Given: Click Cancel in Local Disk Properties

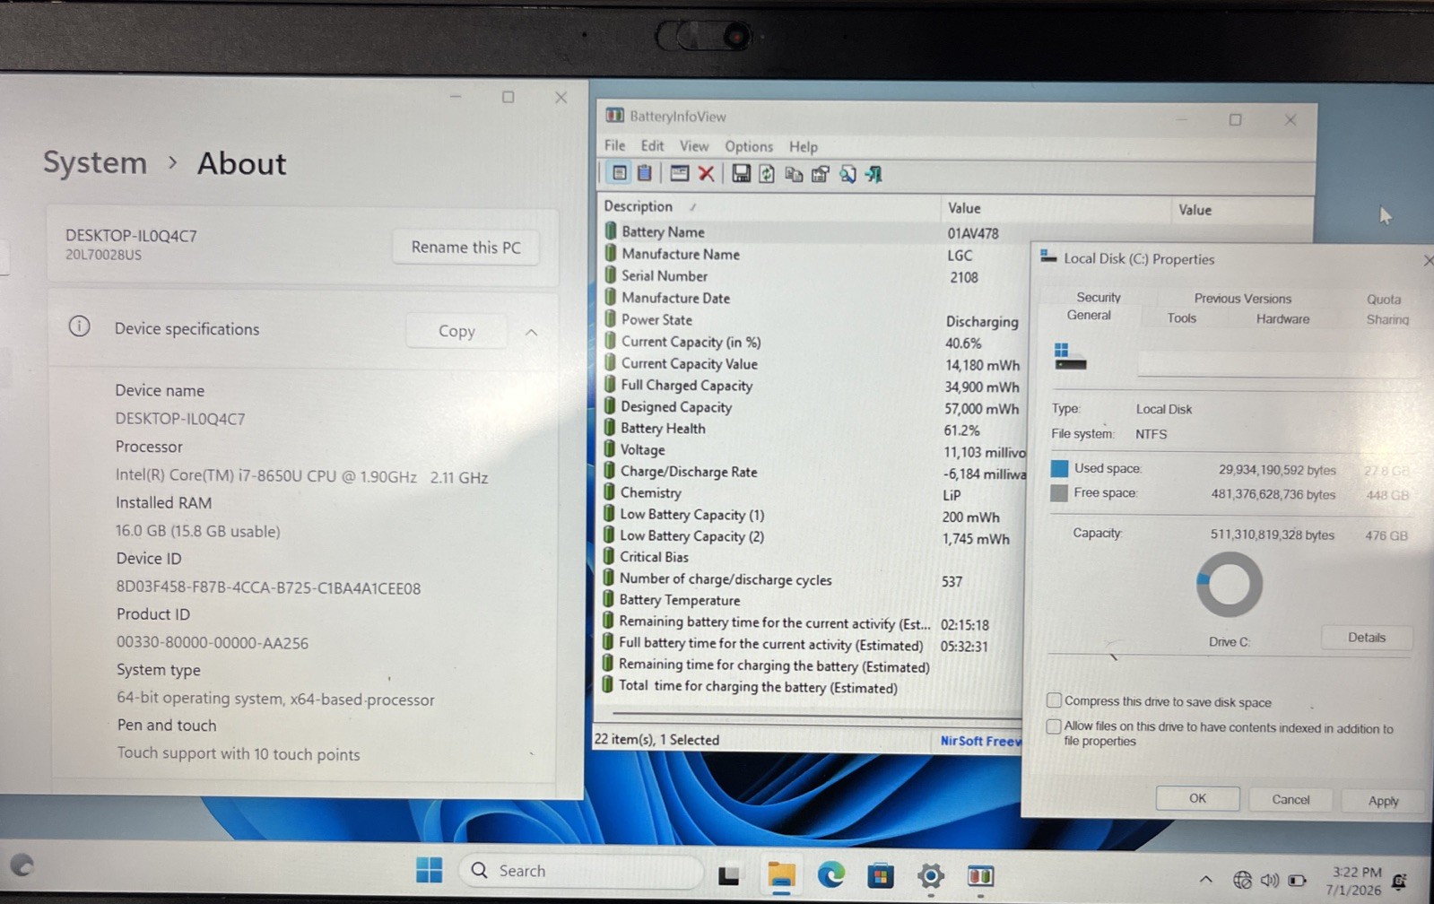Looking at the screenshot, I should point(1291,799).
